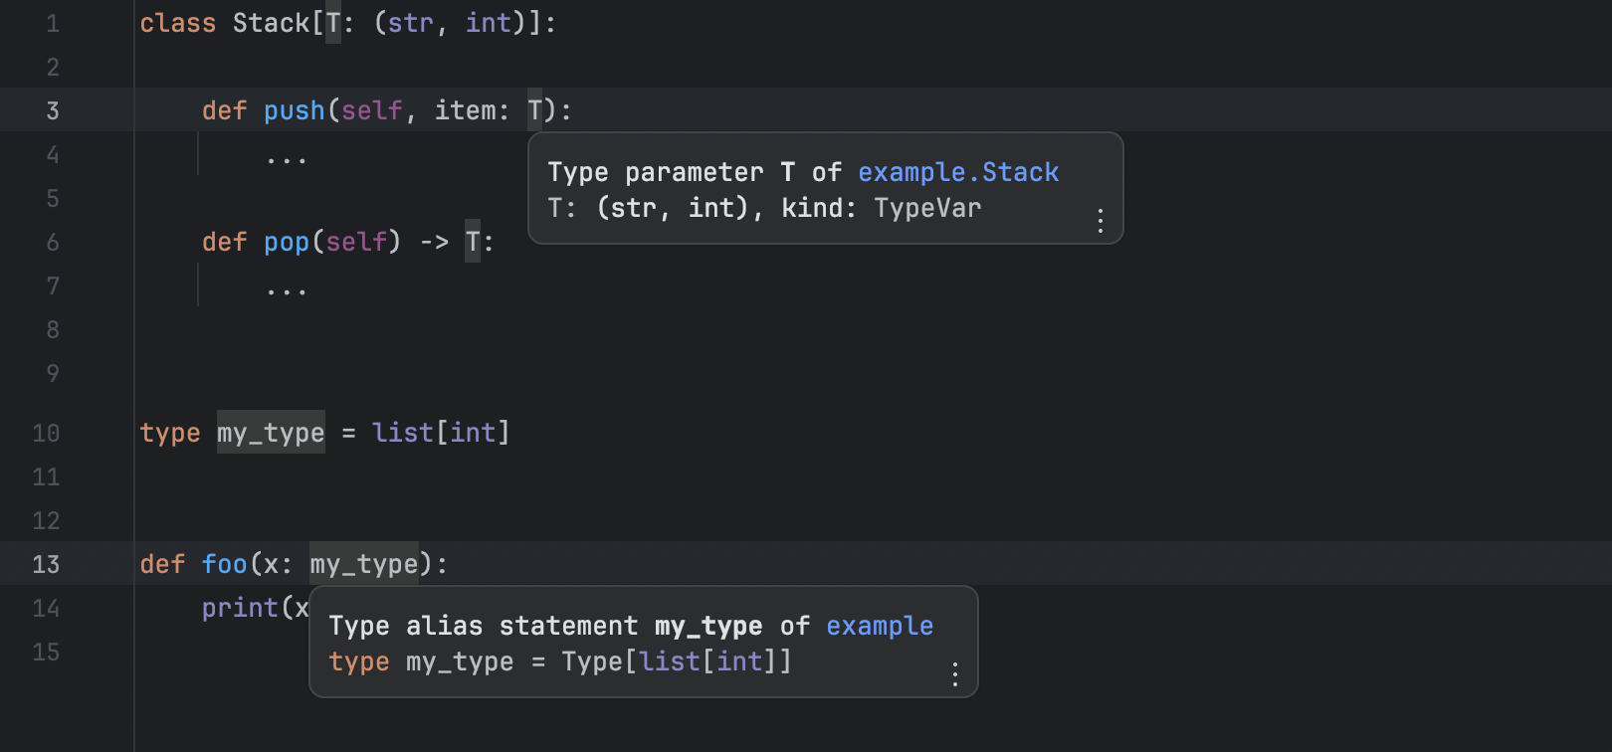The height and width of the screenshot is (752, 1612).
Task: Click line number 10 in the gutter
Action: [46, 433]
